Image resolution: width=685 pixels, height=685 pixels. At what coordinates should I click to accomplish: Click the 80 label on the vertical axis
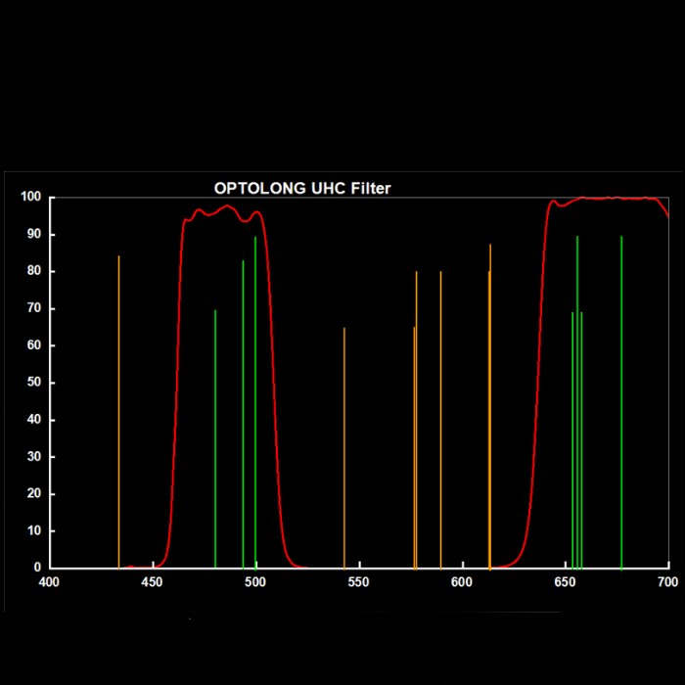(x=33, y=272)
